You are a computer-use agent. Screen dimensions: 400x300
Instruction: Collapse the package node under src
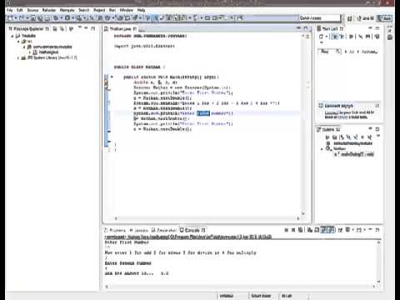click(x=24, y=47)
